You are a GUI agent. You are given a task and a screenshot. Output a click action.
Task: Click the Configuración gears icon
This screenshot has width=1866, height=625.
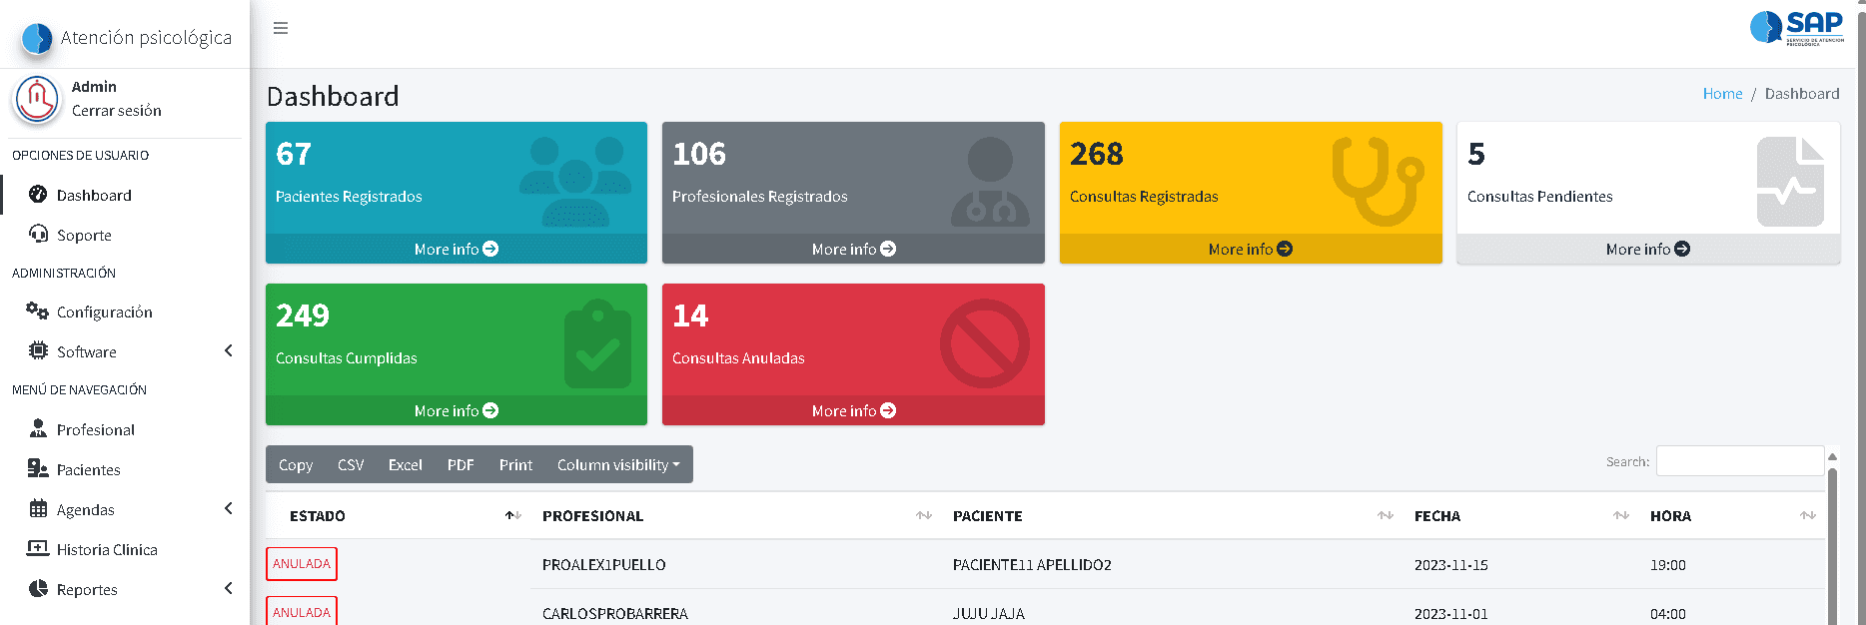click(x=37, y=311)
